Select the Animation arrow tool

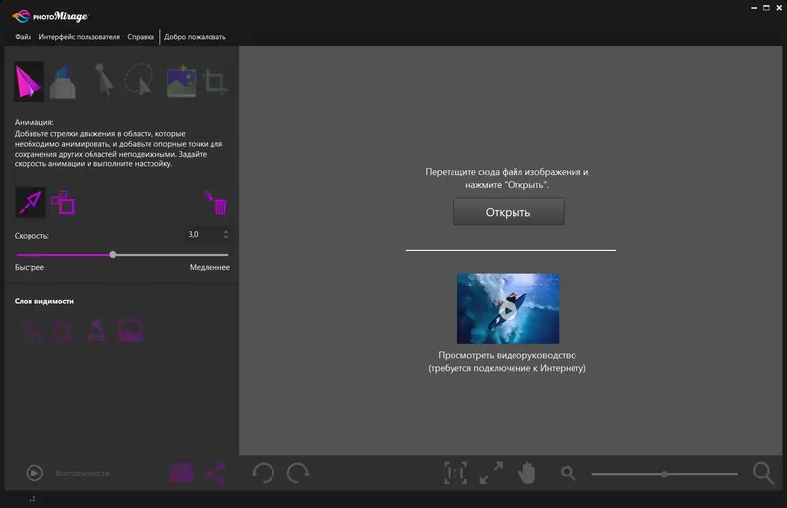click(29, 82)
